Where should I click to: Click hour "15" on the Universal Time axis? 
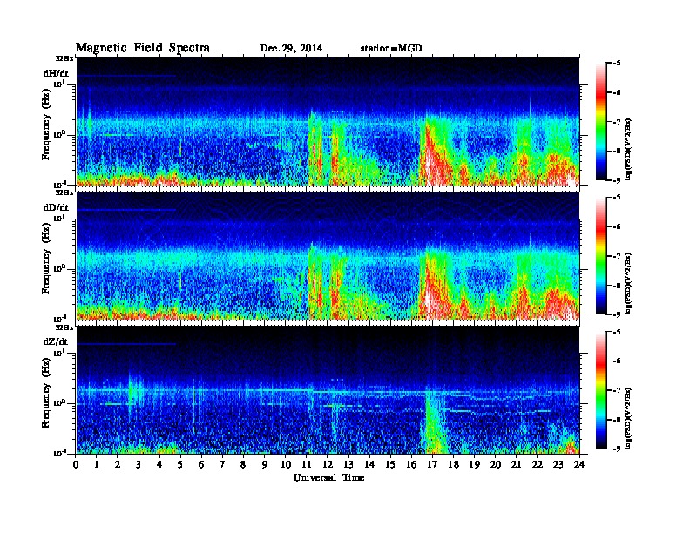(x=391, y=465)
